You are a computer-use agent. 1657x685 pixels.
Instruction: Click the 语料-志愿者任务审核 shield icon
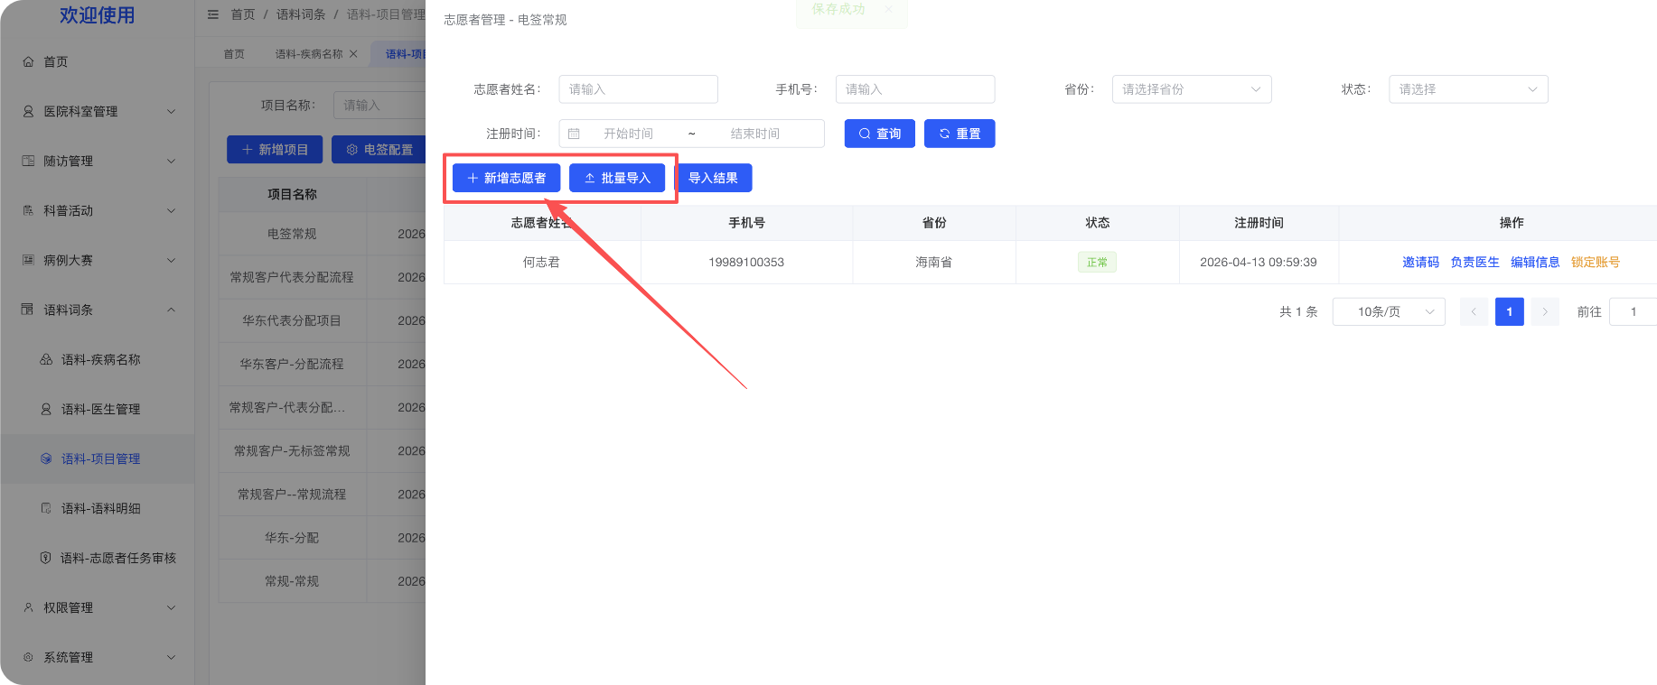(45, 559)
